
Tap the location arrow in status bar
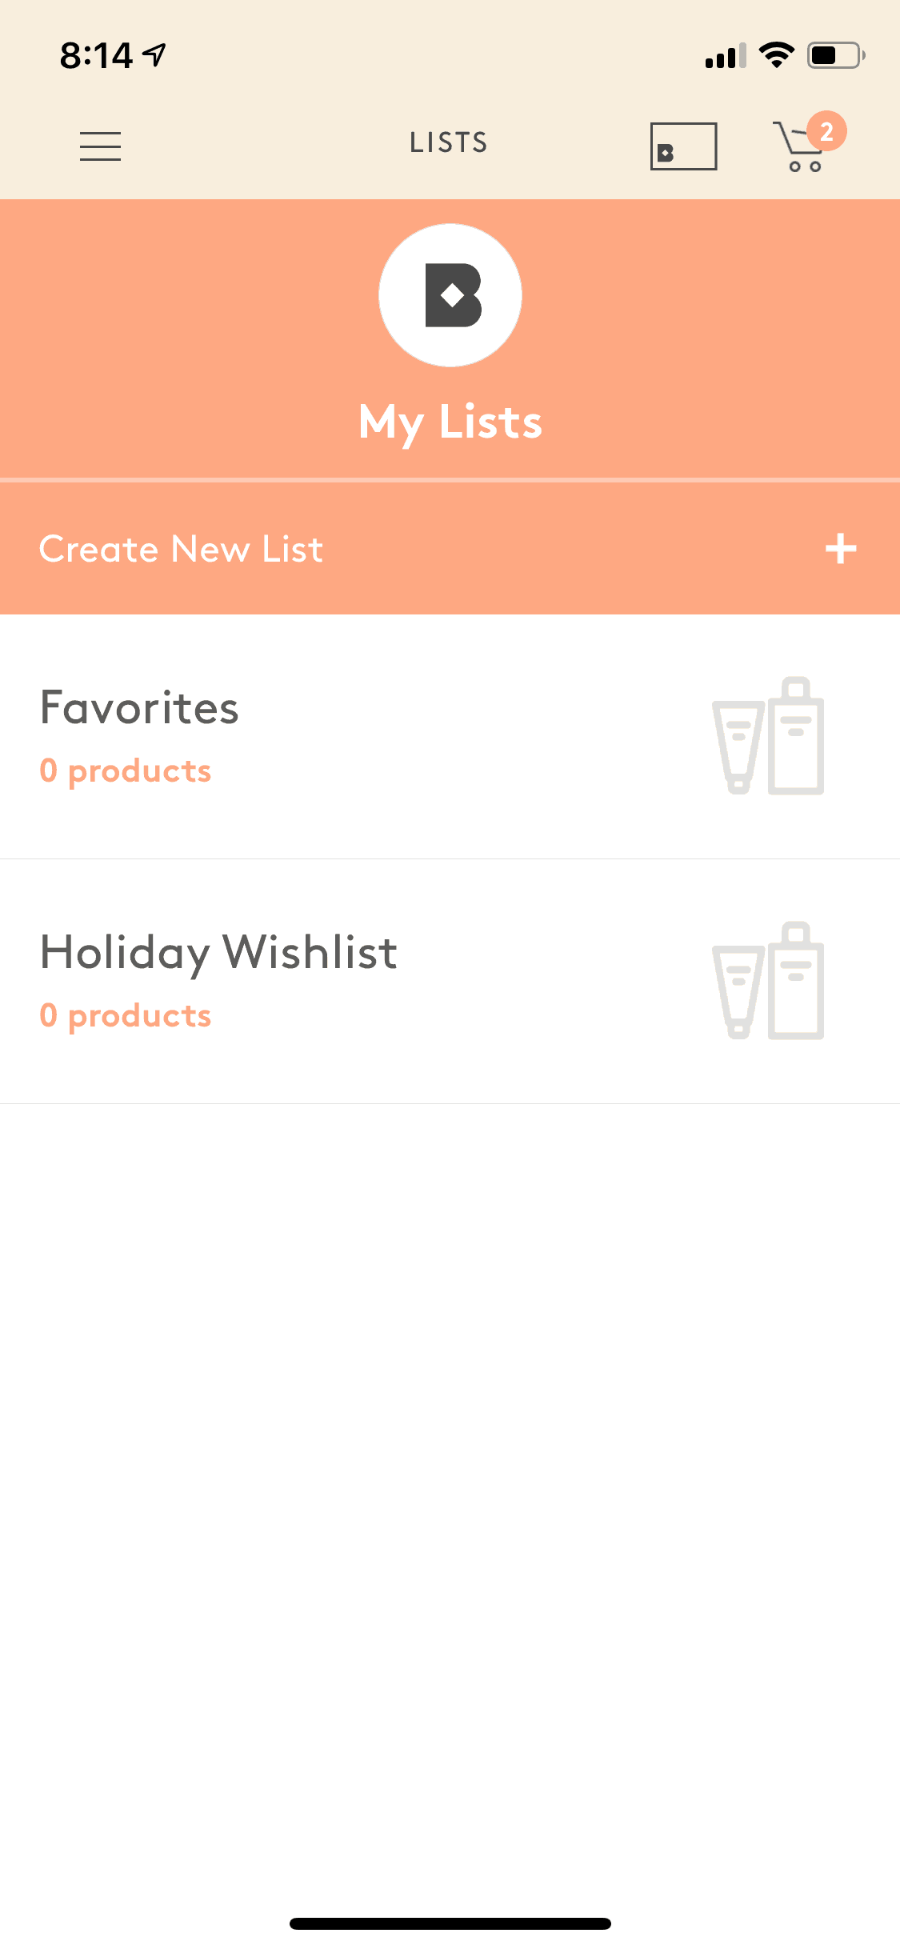154,54
